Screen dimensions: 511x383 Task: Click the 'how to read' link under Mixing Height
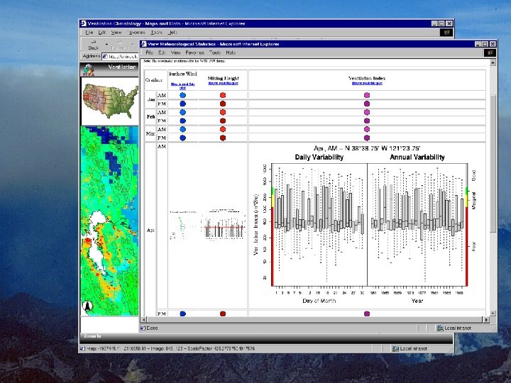pos(223,82)
